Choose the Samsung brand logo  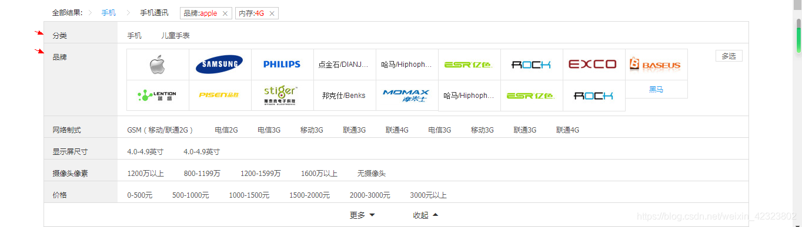click(220, 65)
